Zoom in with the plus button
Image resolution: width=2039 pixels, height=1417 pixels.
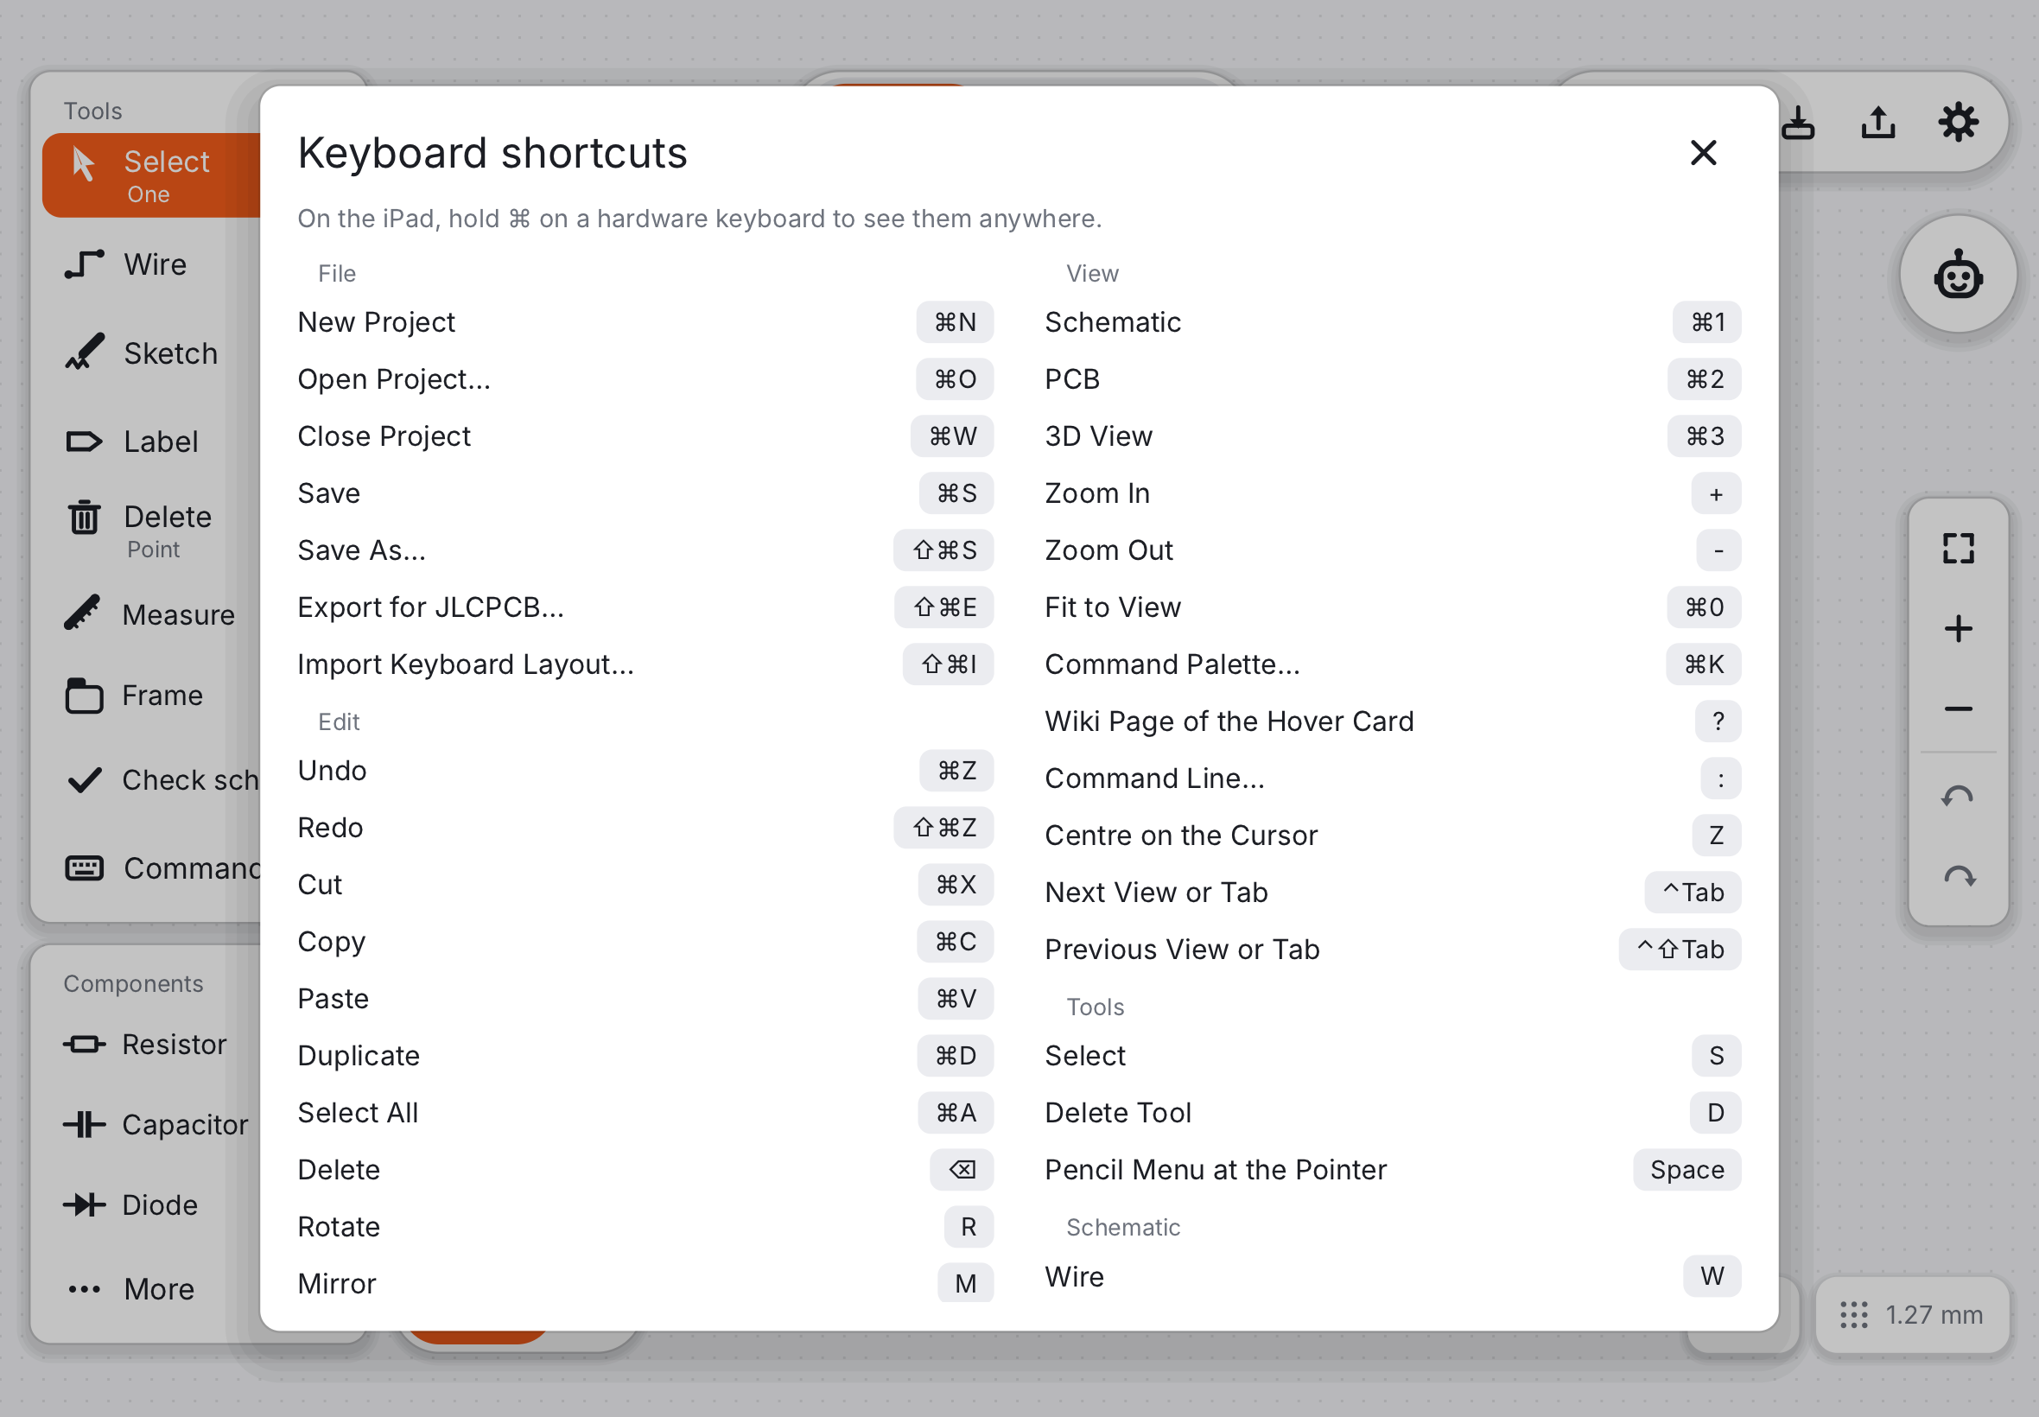click(x=1957, y=629)
